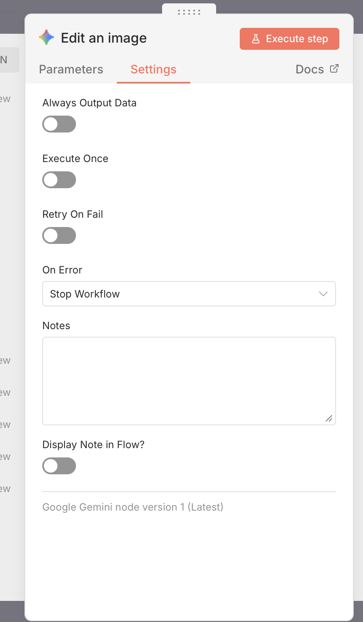363x622 pixels.
Task: Grab the dotted drag handle at panel top
Action: (x=189, y=12)
